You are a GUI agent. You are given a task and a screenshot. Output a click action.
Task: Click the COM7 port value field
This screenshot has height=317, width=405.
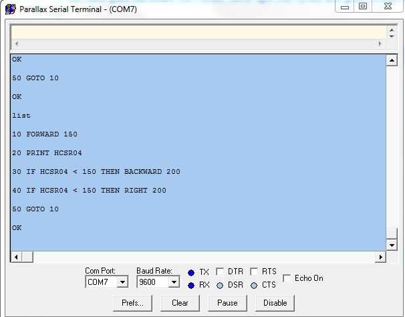pyautogui.click(x=102, y=282)
